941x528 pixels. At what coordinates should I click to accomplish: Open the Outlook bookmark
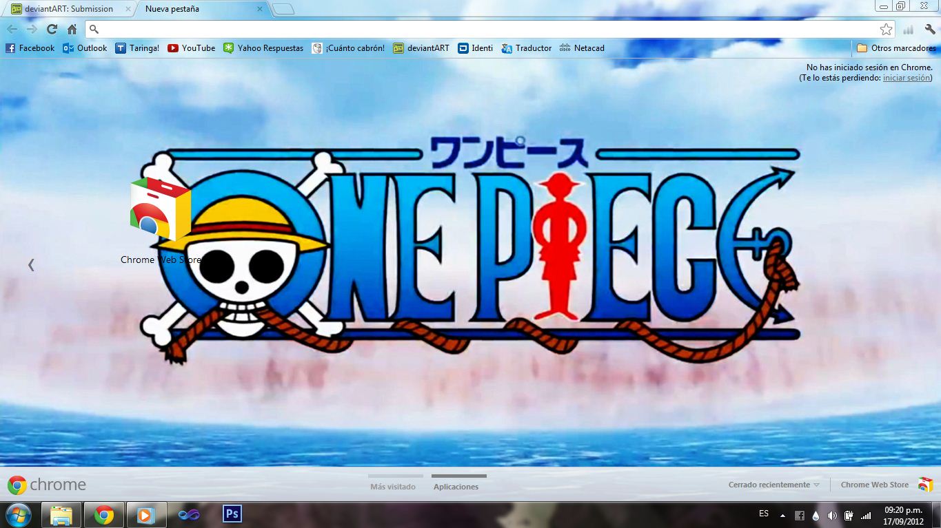click(85, 48)
